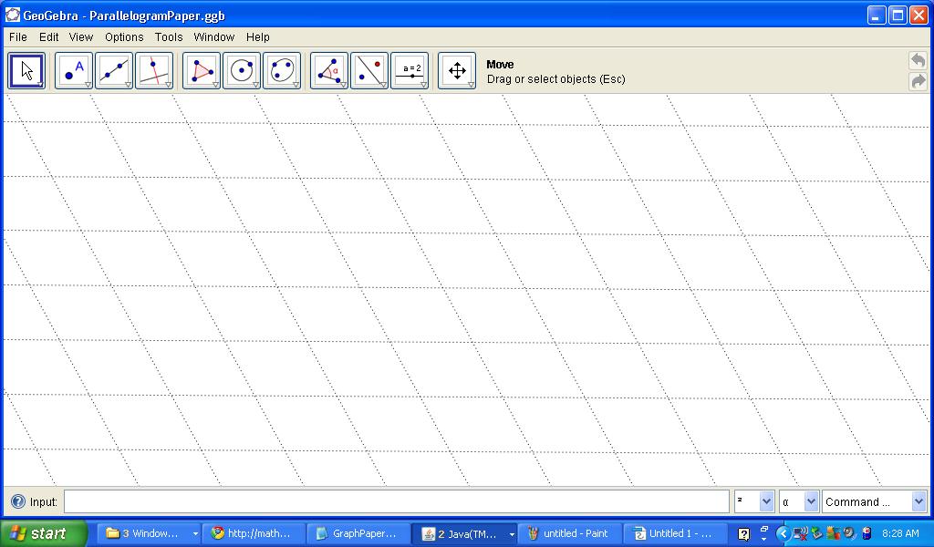Click the taskbar help question mark icon
The width and height of the screenshot is (934, 547).
click(743, 534)
